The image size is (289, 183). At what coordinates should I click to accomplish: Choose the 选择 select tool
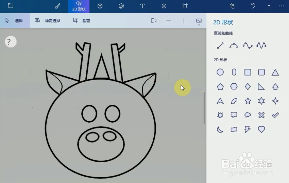pyautogui.click(x=15, y=21)
